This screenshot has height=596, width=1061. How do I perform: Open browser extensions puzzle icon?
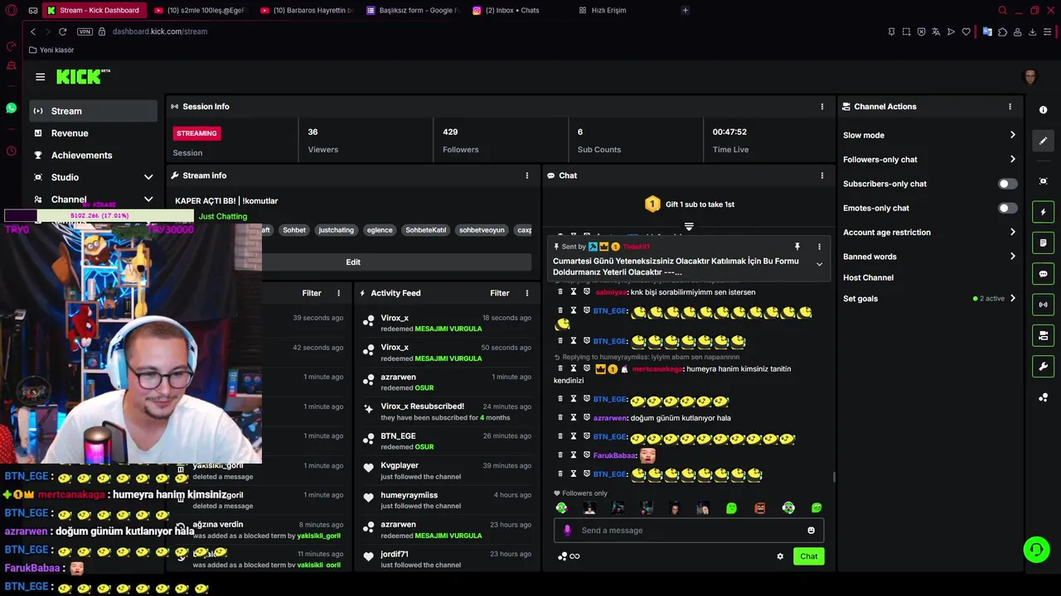1002,31
